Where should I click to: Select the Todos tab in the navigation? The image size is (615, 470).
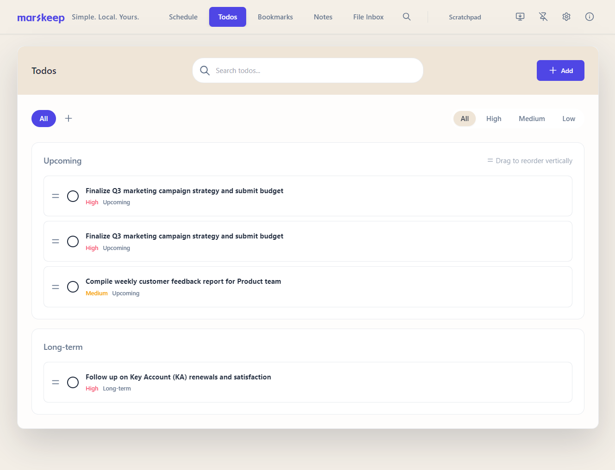[228, 17]
